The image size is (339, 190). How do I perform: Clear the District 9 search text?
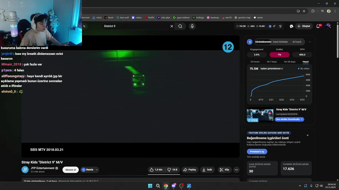(172, 26)
